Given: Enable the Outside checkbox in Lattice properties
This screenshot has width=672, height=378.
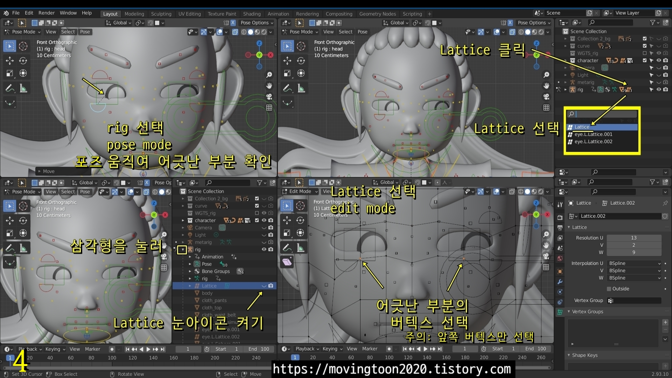Looking at the screenshot, I should point(609,289).
